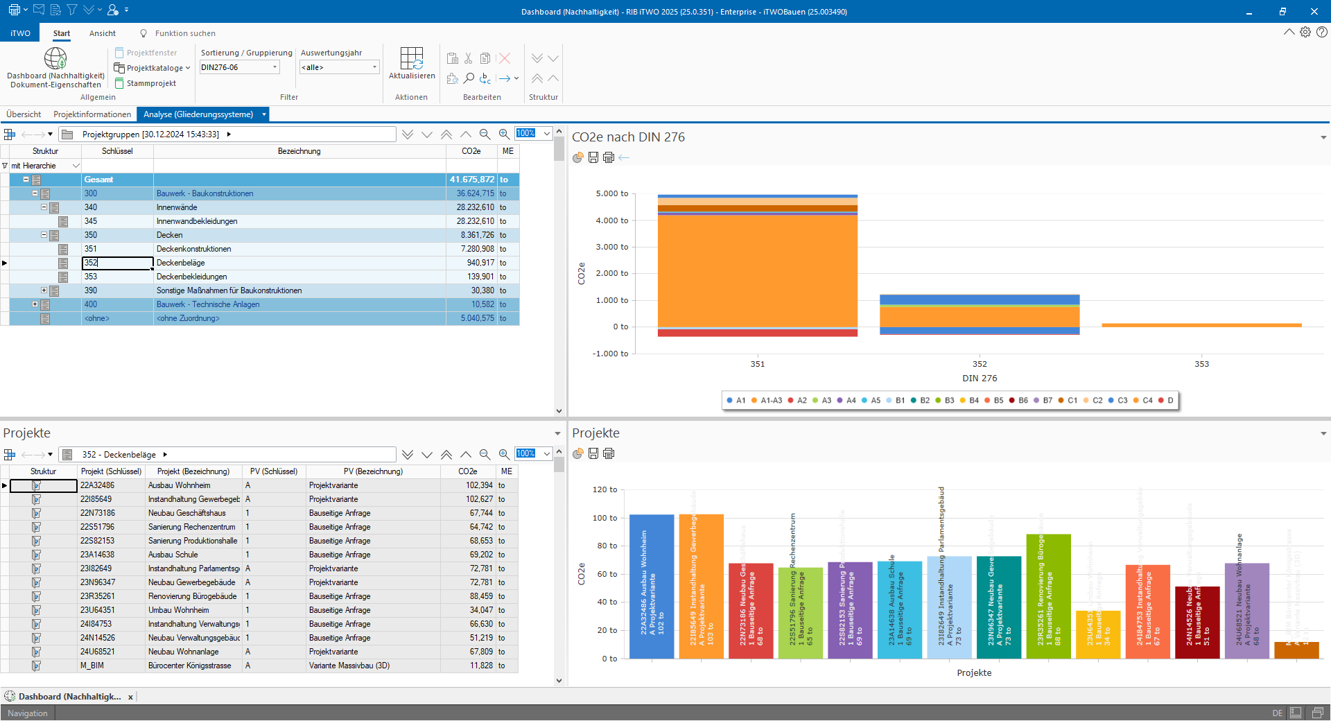The height and width of the screenshot is (721, 1331).
Task: Zoom in on the Projektgruppen table
Action: [504, 134]
